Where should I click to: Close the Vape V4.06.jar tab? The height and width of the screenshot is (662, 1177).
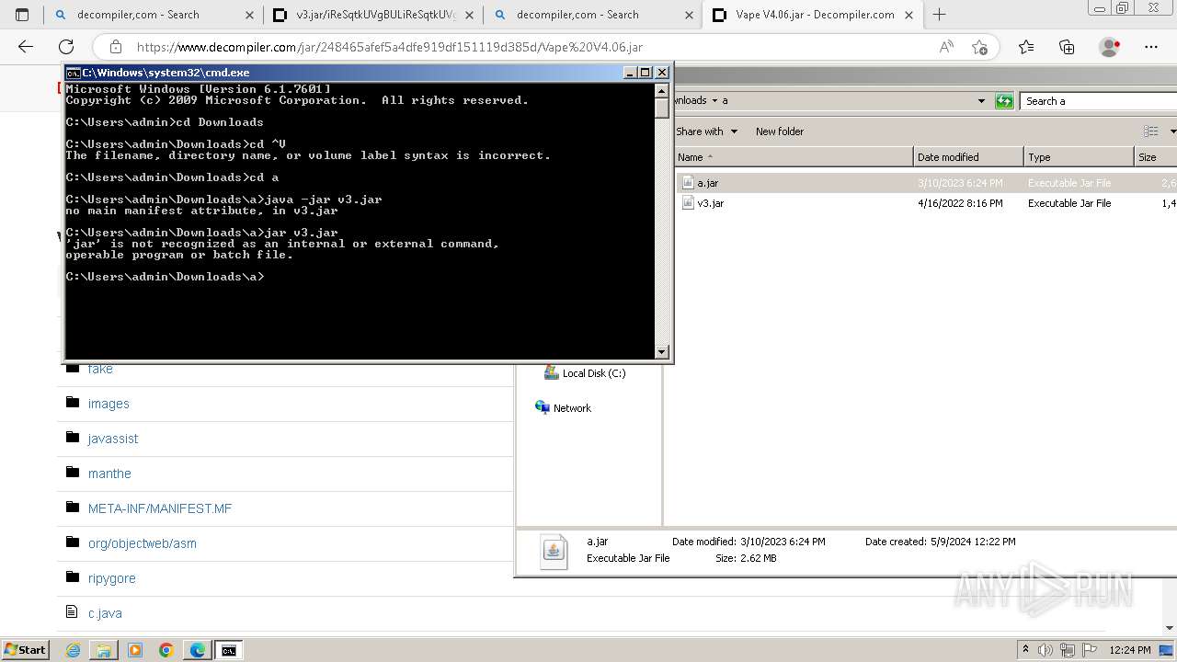click(908, 15)
